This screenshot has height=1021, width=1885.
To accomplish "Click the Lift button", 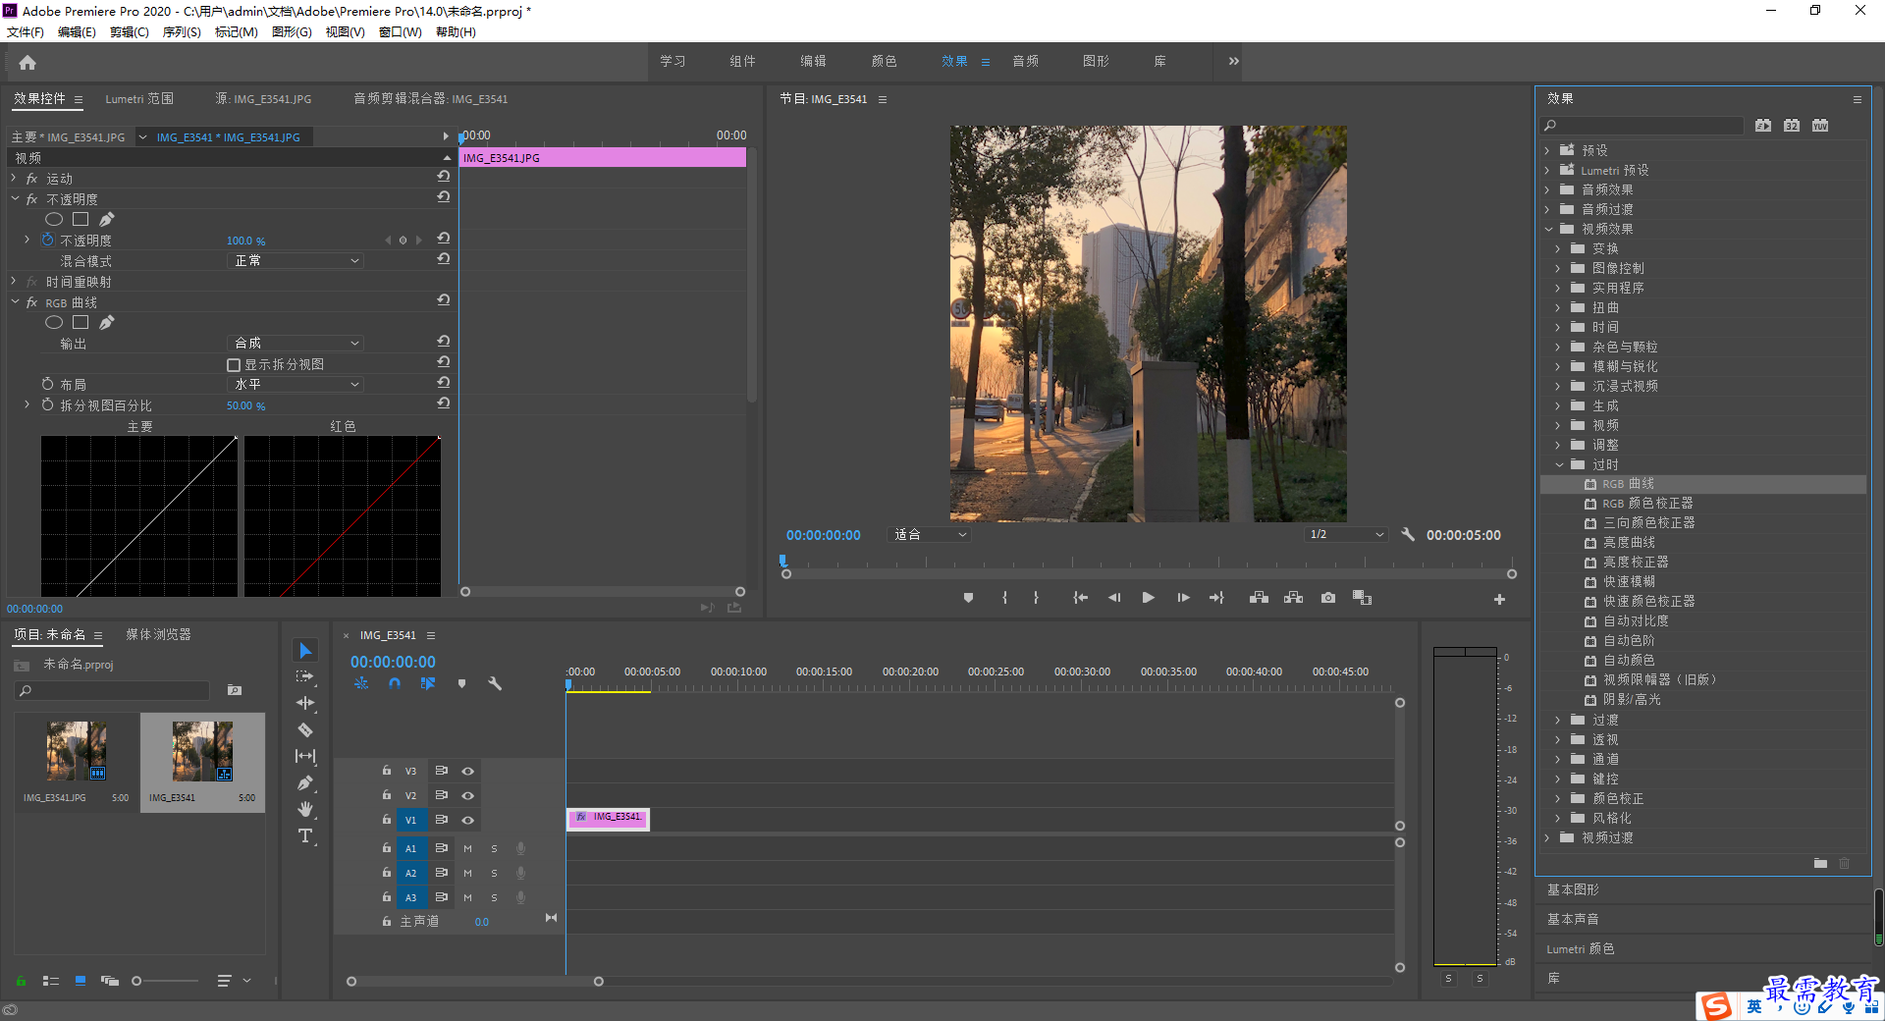I will (x=1259, y=598).
